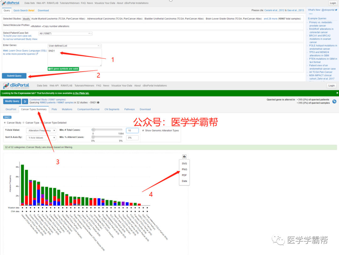Click the cBioPortal logo in lower header
This screenshot has height=255, width=339.
point(16,86)
